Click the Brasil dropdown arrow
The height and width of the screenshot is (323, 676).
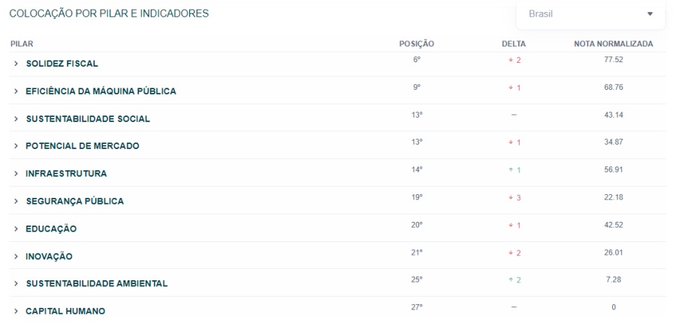[x=650, y=13]
